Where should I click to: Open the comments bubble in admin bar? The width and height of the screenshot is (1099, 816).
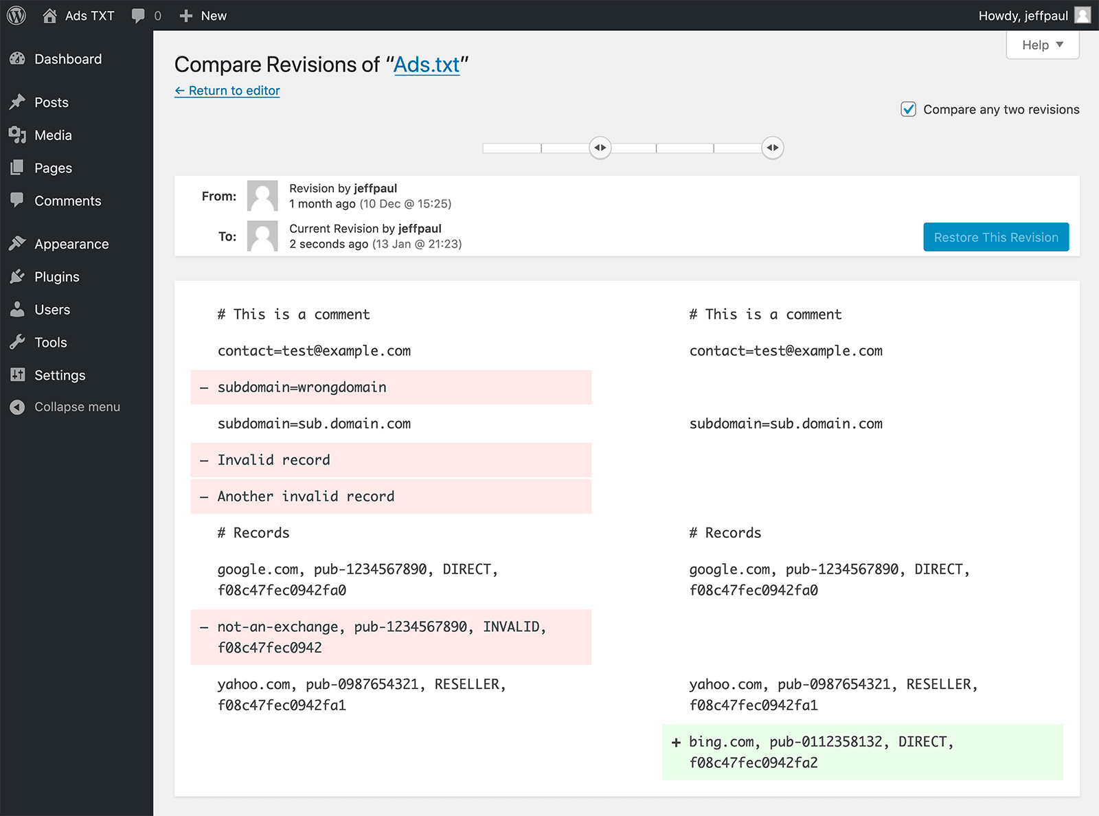(138, 16)
